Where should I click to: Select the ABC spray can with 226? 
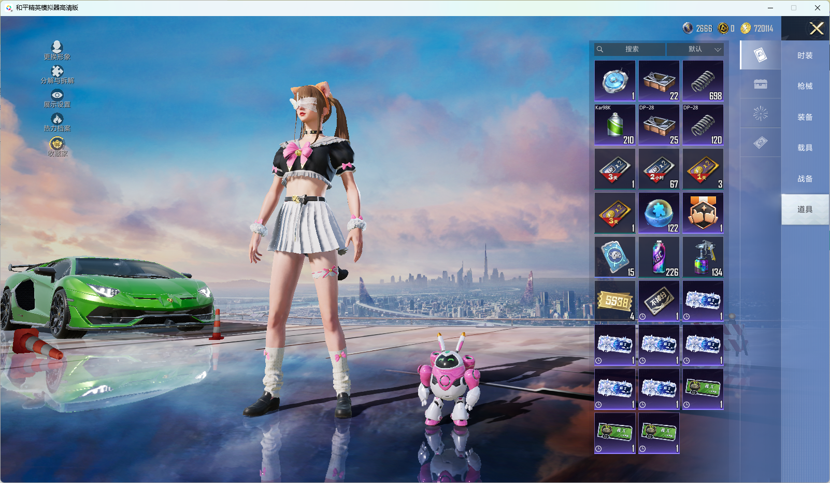[x=659, y=257]
